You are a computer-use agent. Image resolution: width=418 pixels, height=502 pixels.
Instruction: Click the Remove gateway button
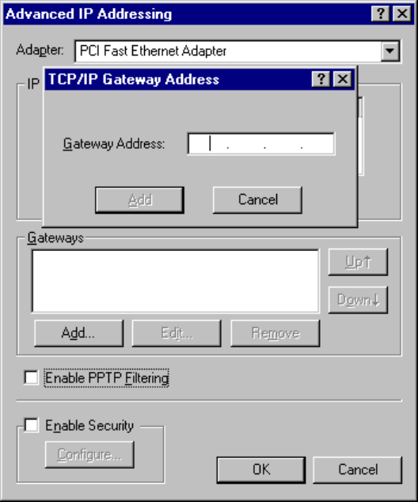click(x=275, y=333)
